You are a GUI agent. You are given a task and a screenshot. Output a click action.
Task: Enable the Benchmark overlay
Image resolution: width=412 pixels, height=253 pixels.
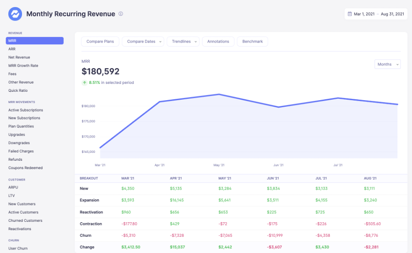pyautogui.click(x=252, y=41)
